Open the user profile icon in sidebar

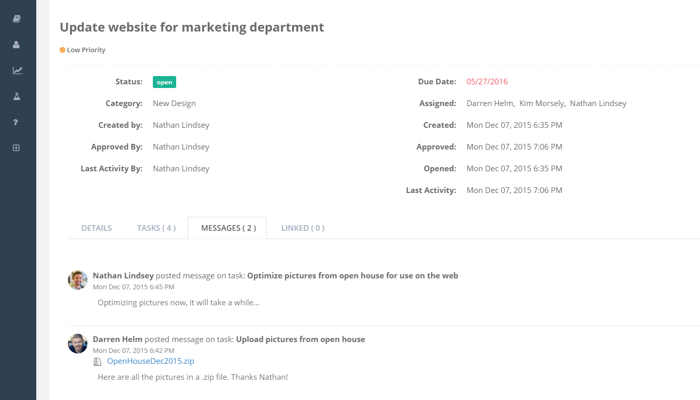(x=16, y=45)
